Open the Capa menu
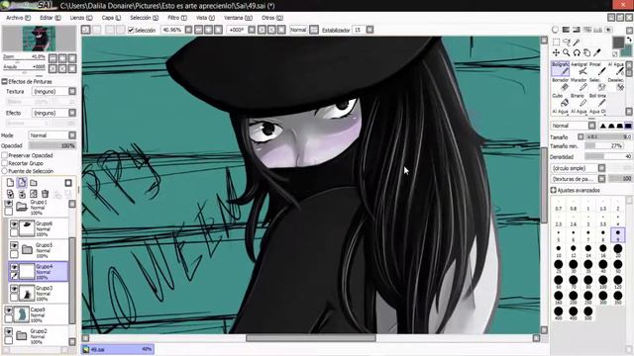 pyautogui.click(x=111, y=18)
